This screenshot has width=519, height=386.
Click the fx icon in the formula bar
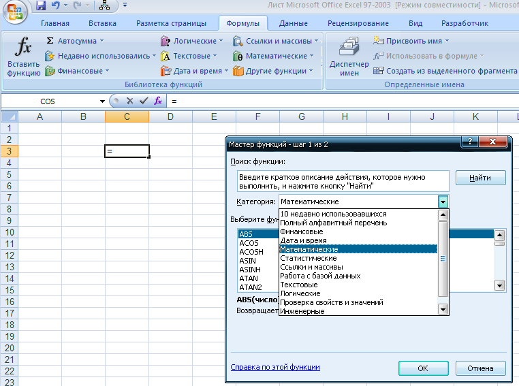(158, 101)
